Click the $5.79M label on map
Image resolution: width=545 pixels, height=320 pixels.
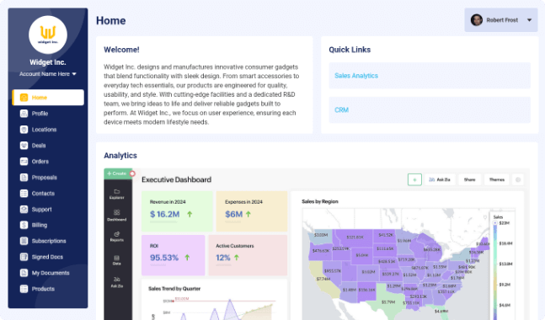(x=387, y=302)
